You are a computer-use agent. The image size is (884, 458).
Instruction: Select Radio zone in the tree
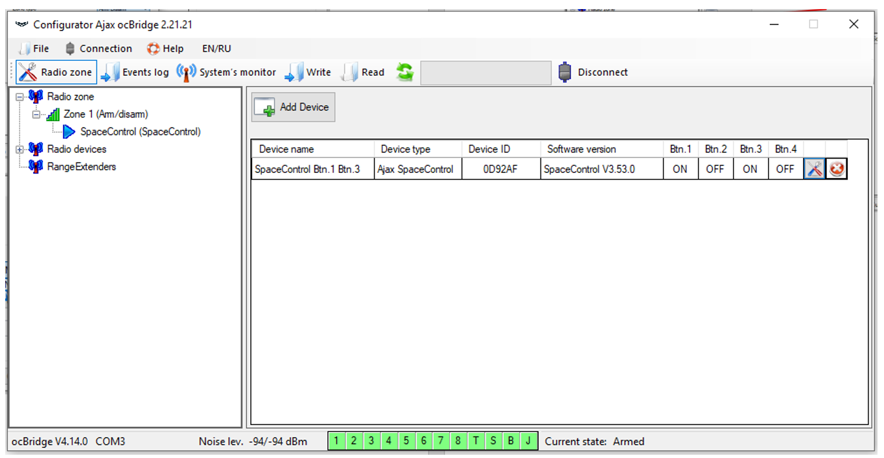point(70,97)
